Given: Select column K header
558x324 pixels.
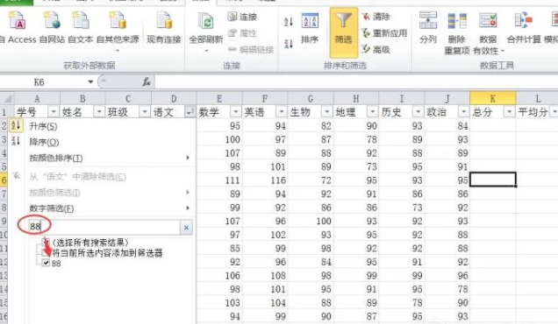Looking at the screenshot, I should [493, 98].
